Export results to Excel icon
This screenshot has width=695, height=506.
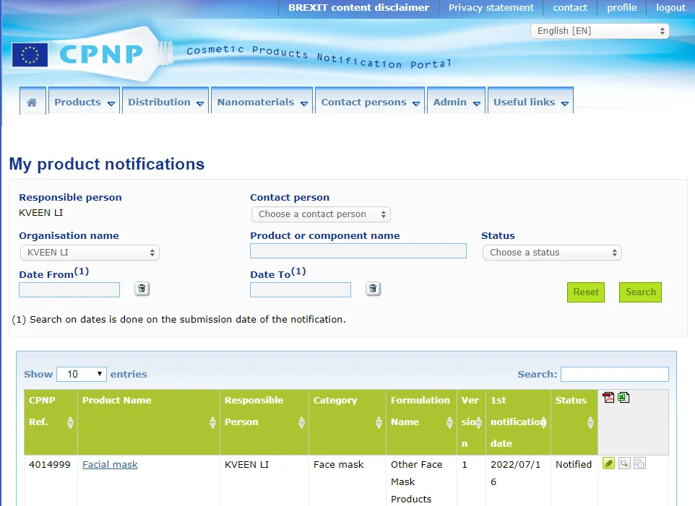[623, 397]
